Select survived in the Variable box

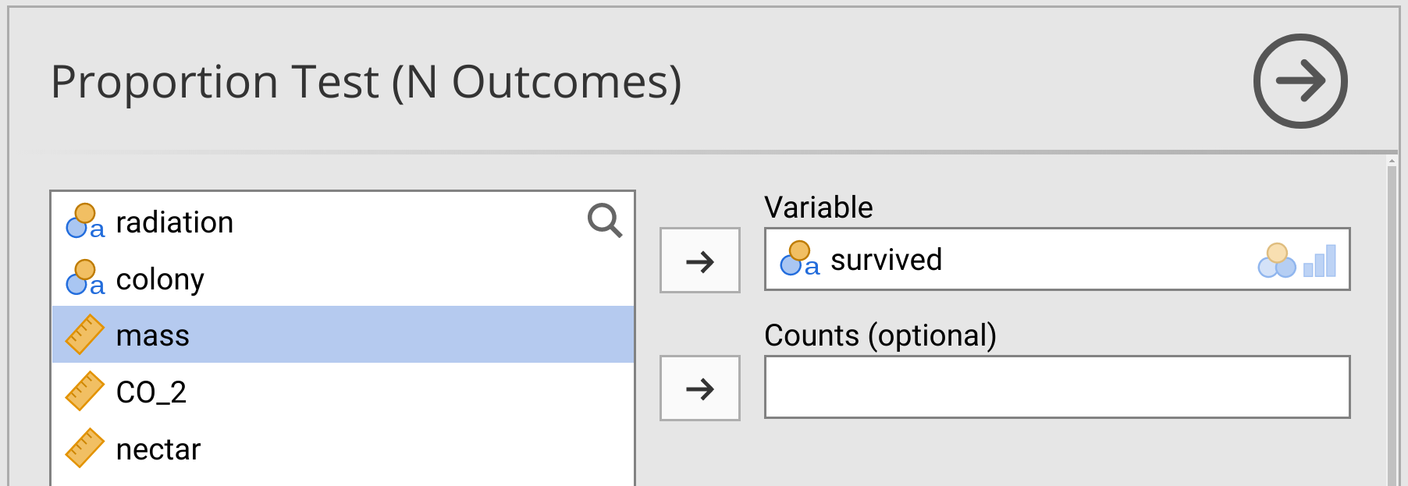[x=886, y=260]
